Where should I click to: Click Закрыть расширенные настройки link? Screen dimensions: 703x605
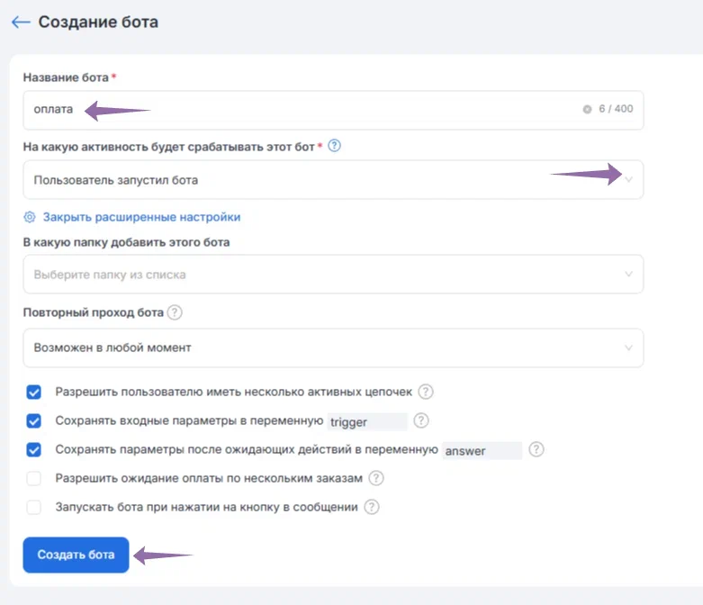pyautogui.click(x=141, y=217)
